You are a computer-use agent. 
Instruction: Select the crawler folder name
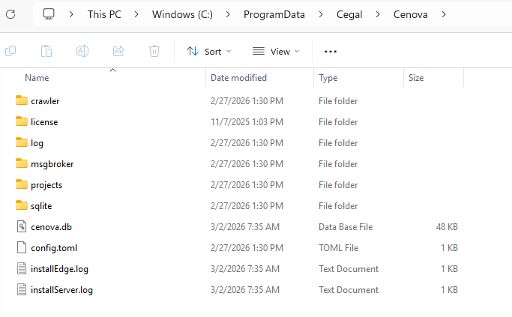pos(45,101)
